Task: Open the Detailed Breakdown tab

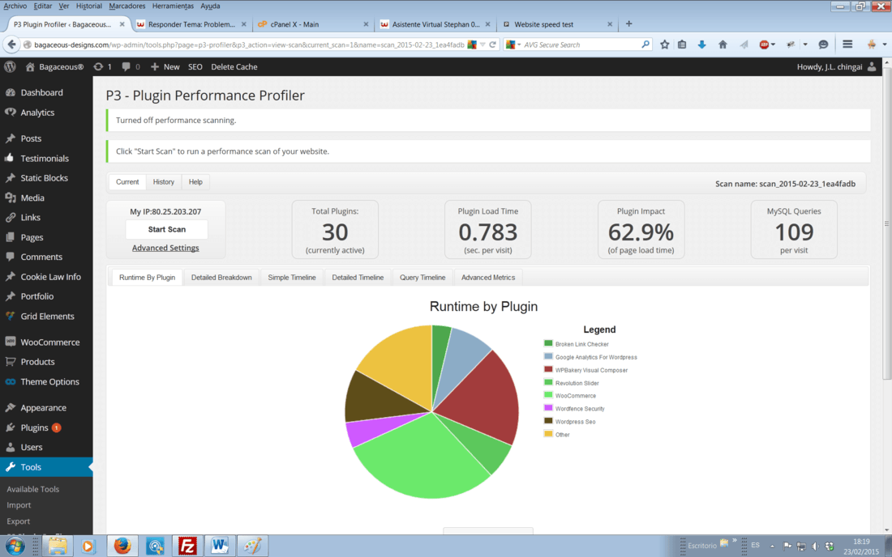Action: point(221,277)
